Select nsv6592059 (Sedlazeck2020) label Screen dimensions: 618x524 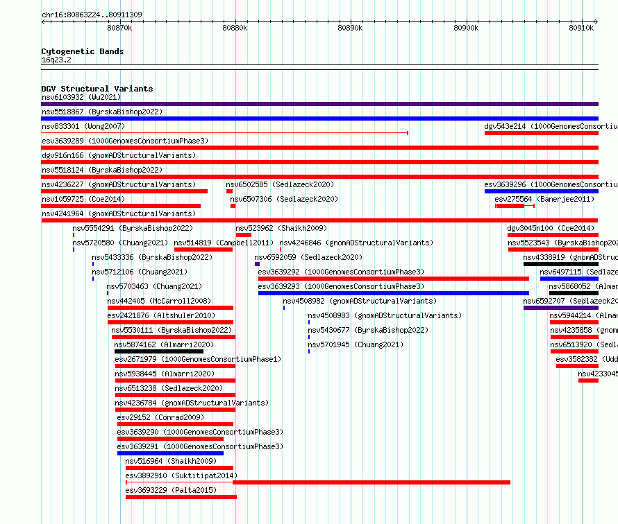tap(308, 257)
